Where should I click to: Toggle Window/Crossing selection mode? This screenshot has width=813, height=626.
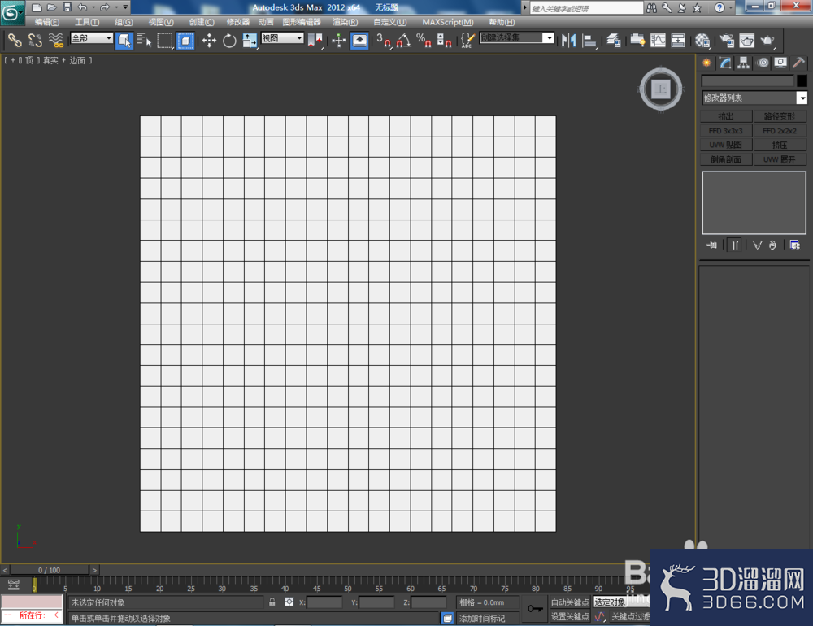185,40
